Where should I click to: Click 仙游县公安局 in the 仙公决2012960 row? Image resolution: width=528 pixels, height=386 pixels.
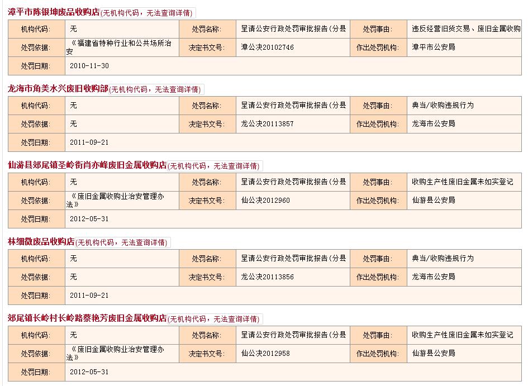pos(434,200)
